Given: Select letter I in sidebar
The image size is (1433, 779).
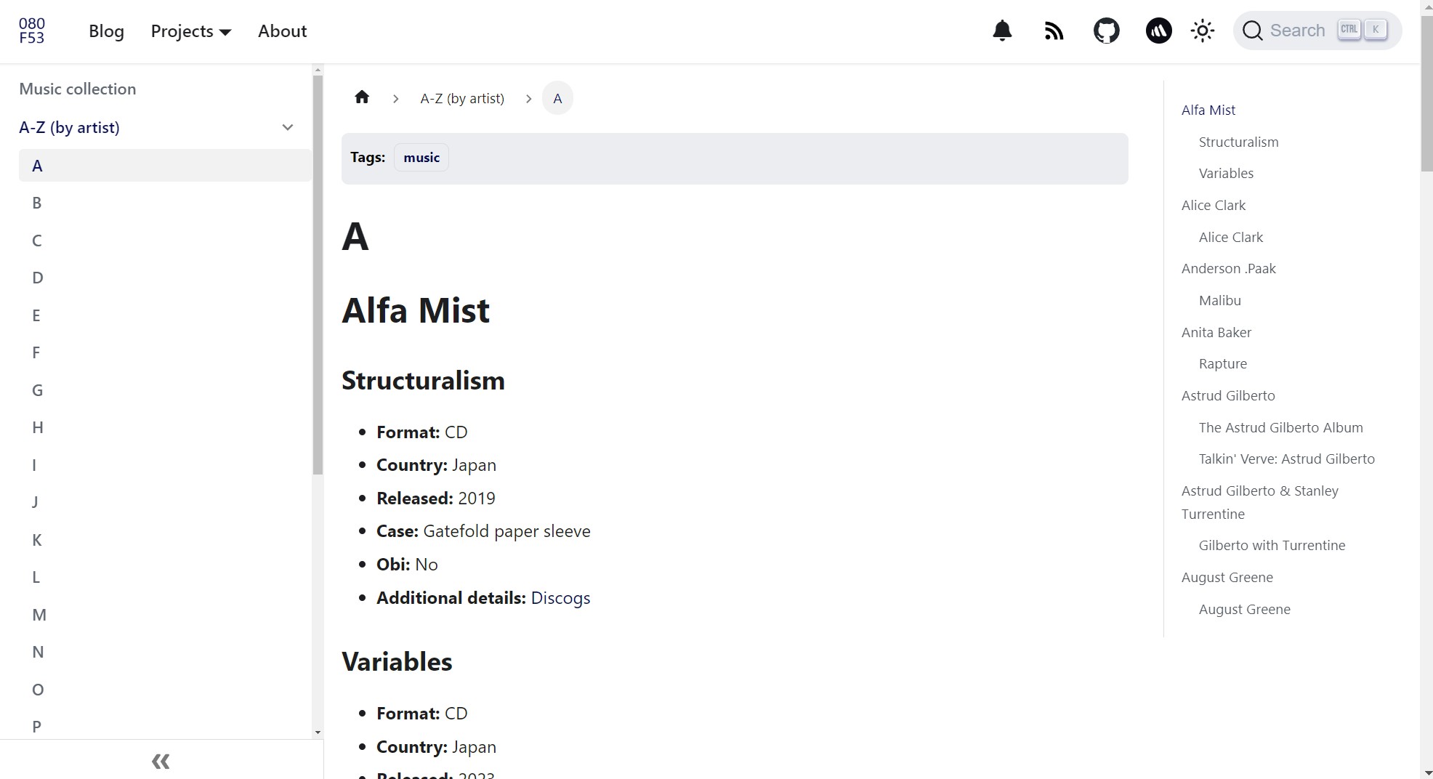Looking at the screenshot, I should coord(165,465).
